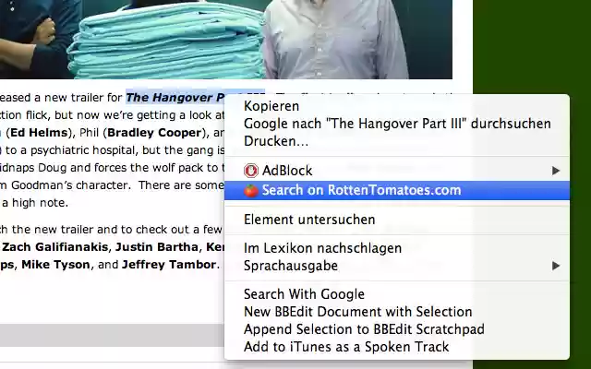The height and width of the screenshot is (369, 591).
Task: Open the Drucken... menu entry
Action: tap(397, 141)
